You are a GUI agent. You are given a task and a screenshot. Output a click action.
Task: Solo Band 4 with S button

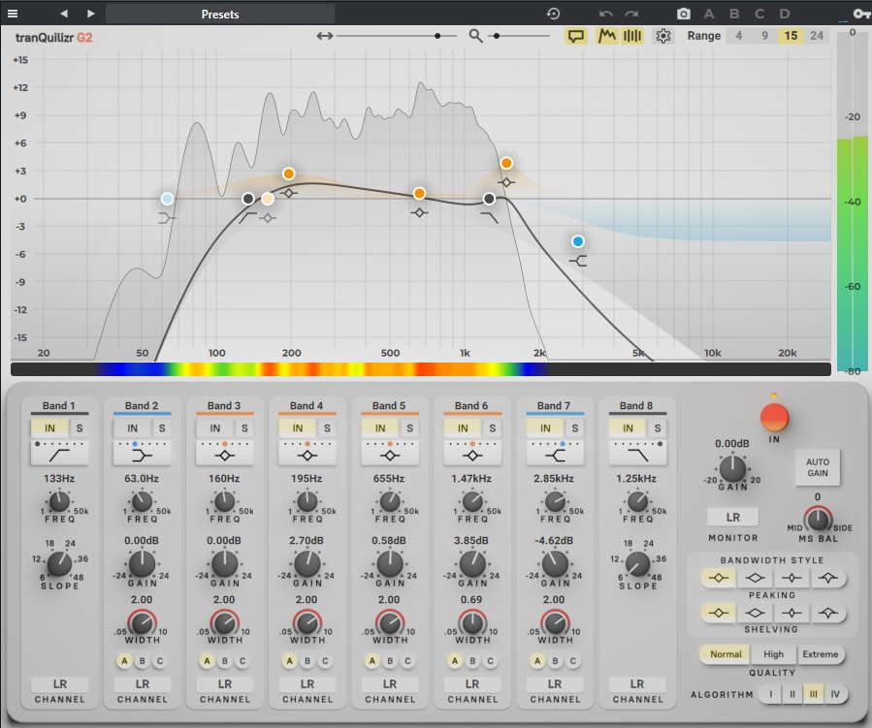tap(327, 428)
